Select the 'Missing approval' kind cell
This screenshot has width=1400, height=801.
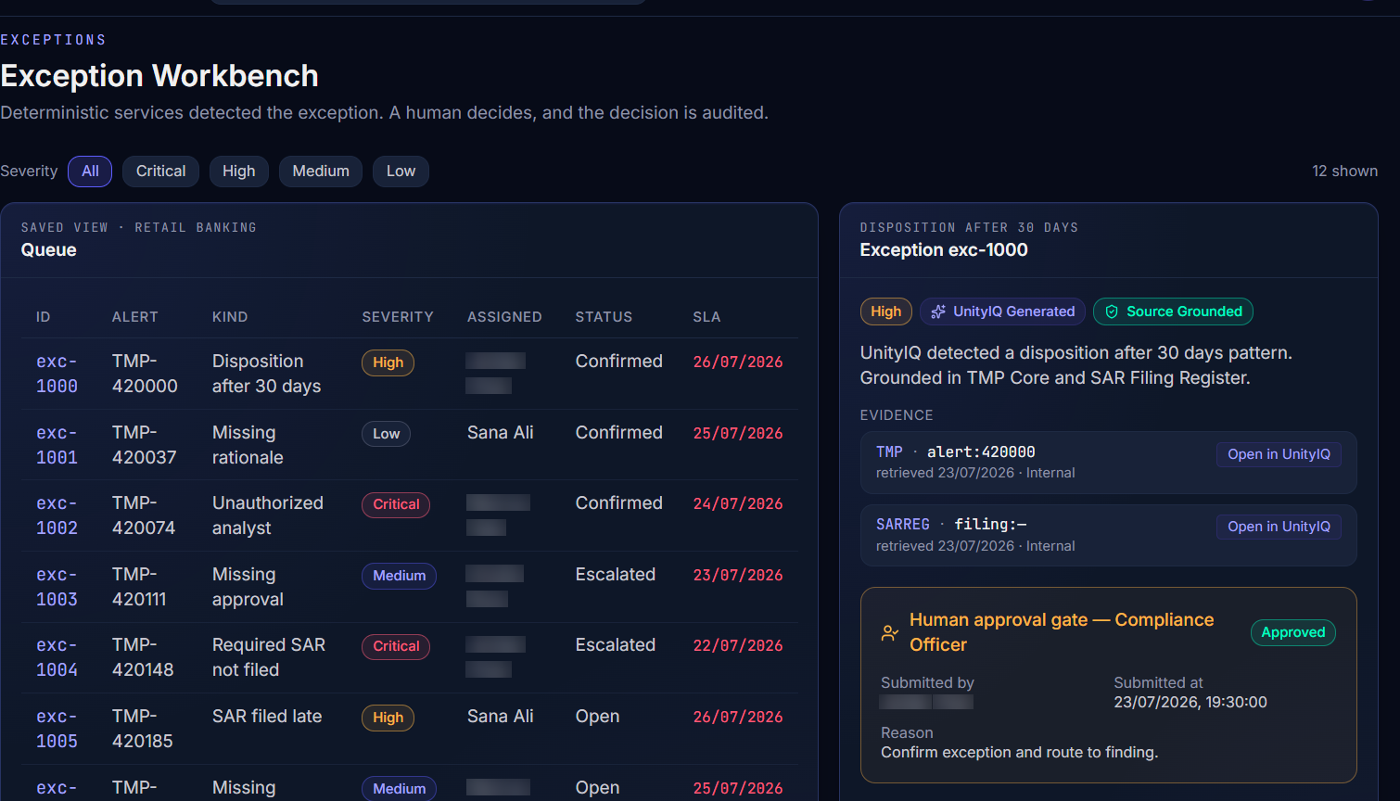click(248, 587)
